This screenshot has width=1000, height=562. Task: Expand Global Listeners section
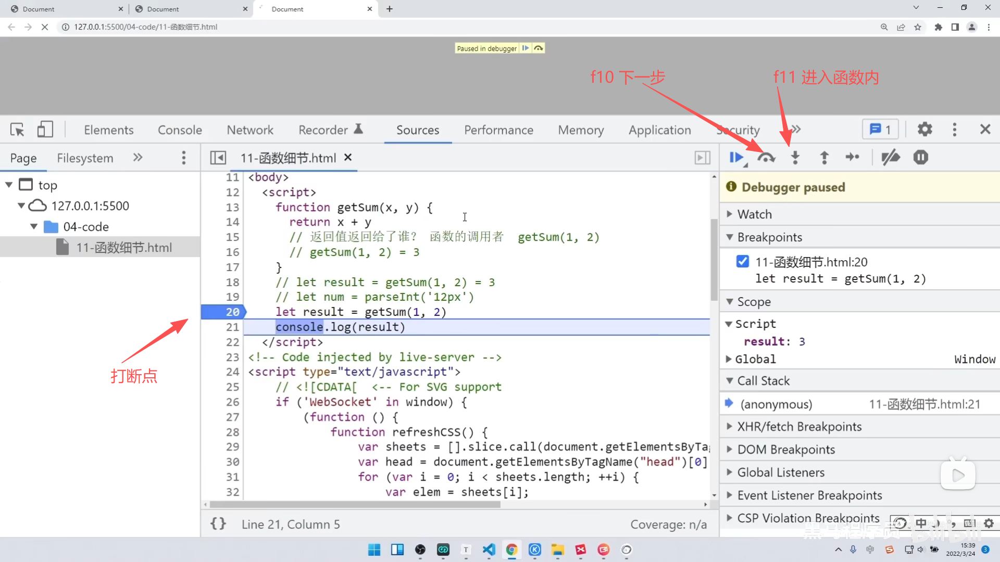click(x=859, y=472)
